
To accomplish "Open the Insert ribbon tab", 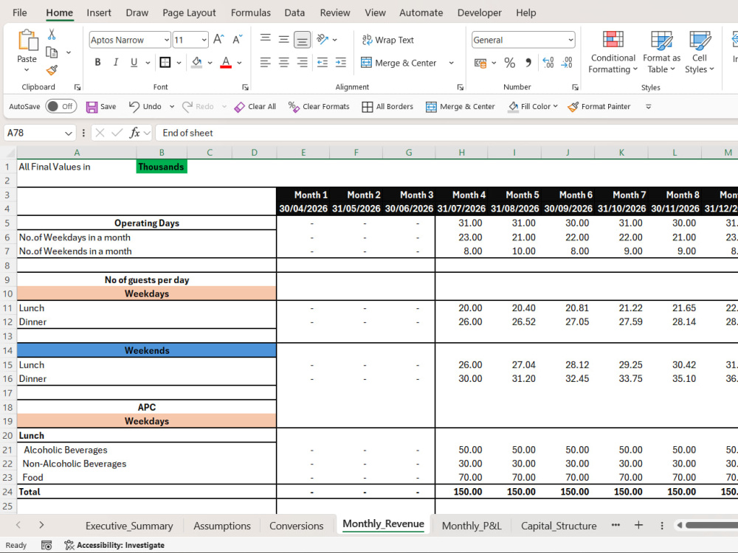I will coord(99,13).
